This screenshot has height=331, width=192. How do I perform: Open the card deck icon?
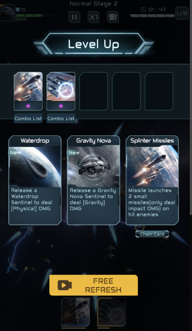[x=113, y=17]
